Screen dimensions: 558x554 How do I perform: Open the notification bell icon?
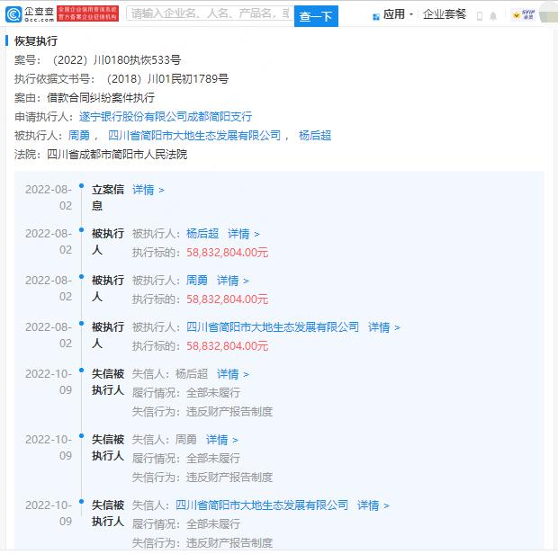(493, 15)
